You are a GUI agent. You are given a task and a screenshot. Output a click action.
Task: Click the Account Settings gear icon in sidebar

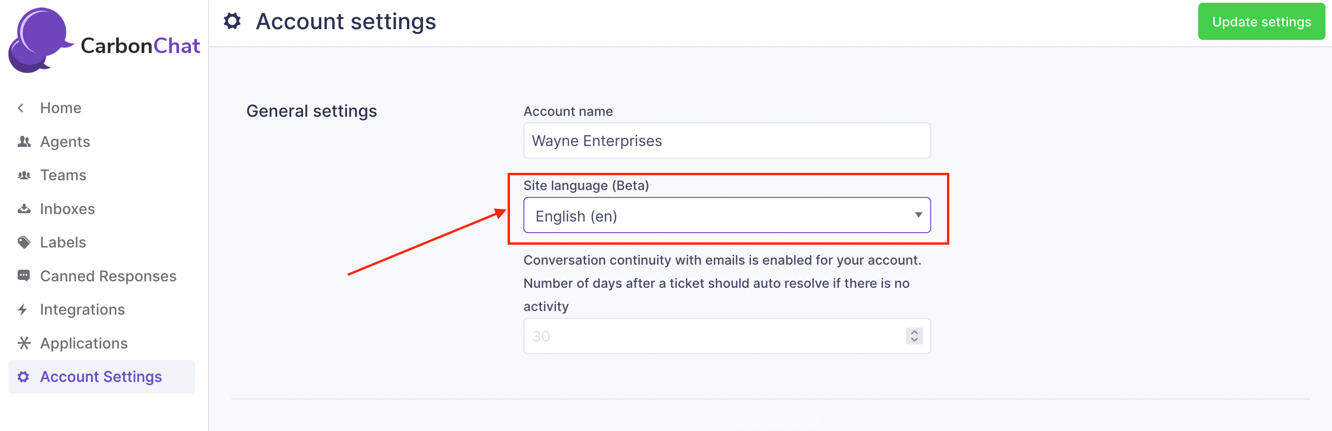tap(23, 377)
